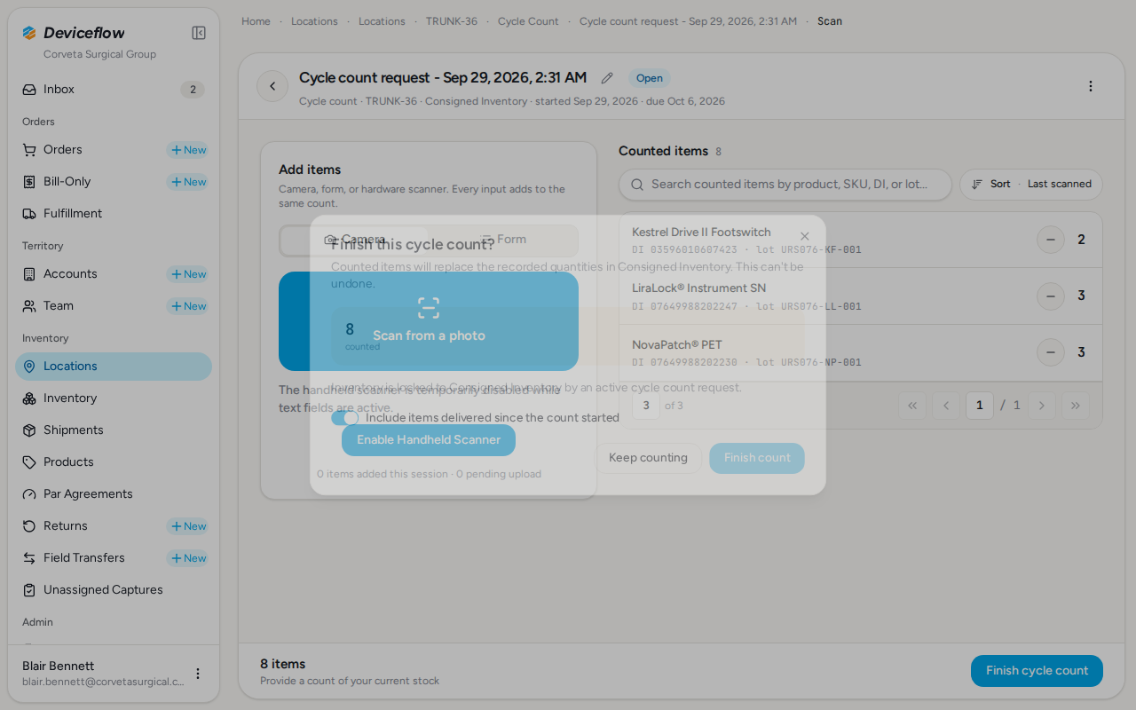Click the rows-per-page field showing 3
The width and height of the screenshot is (1136, 710).
pyautogui.click(x=646, y=406)
